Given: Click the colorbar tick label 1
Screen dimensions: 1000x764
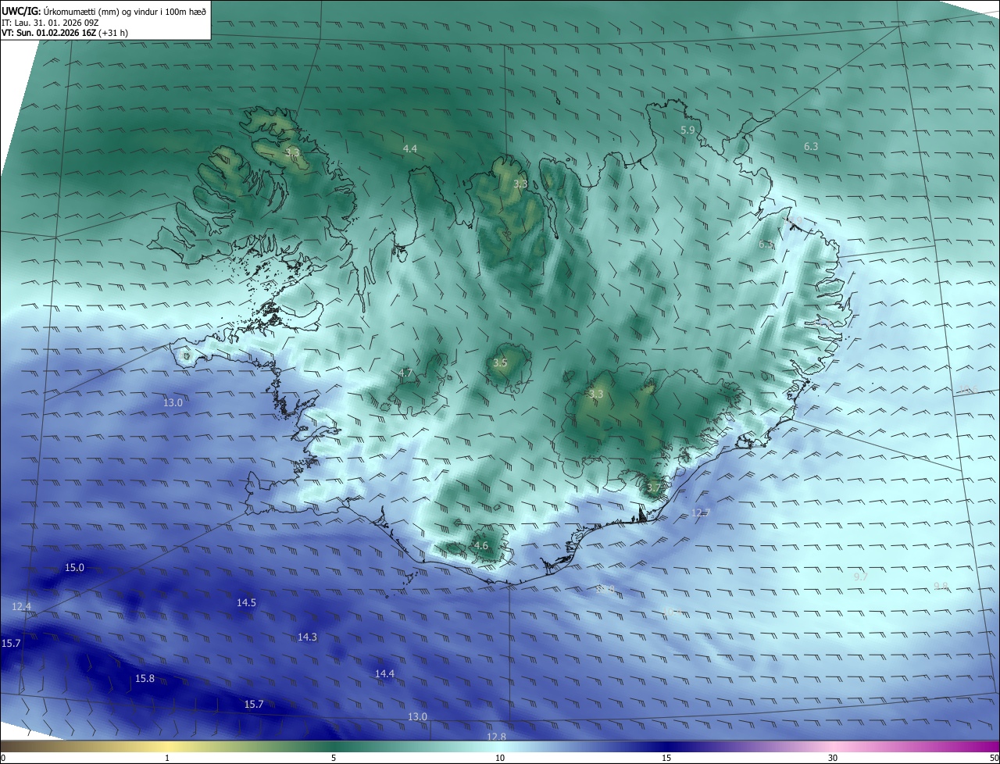Looking at the screenshot, I should tap(167, 758).
